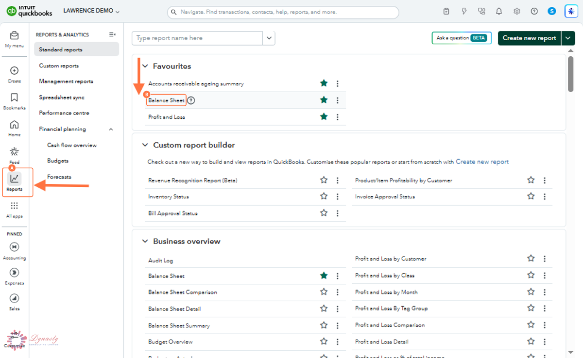Open the Create new report dropdown arrow
The height and width of the screenshot is (358, 583).
point(568,38)
